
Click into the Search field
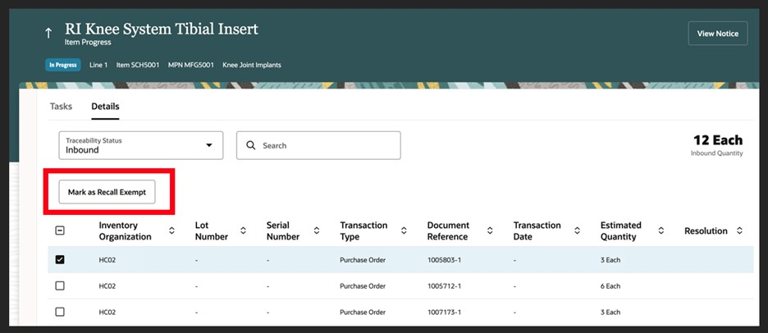(x=318, y=145)
